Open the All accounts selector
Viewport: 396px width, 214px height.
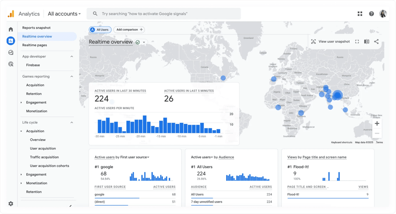[64, 14]
